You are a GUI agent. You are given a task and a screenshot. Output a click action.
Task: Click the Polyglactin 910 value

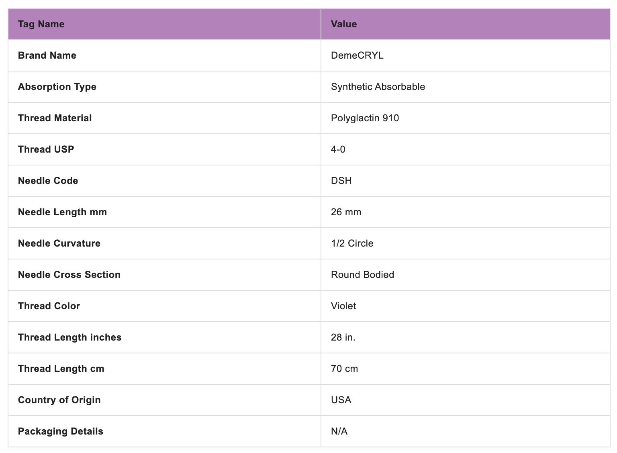coord(365,118)
